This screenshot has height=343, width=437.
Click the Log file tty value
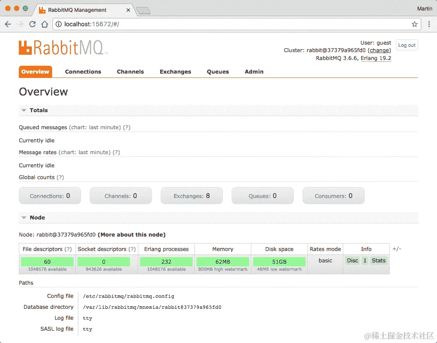[87, 318]
